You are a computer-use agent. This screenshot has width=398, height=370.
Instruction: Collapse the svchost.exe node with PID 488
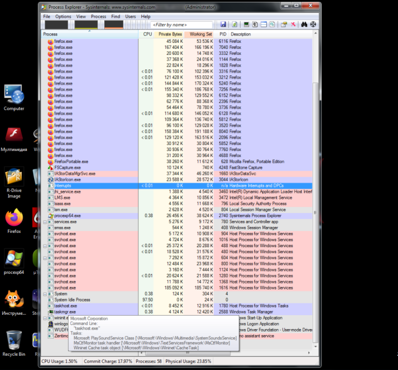click(45, 246)
